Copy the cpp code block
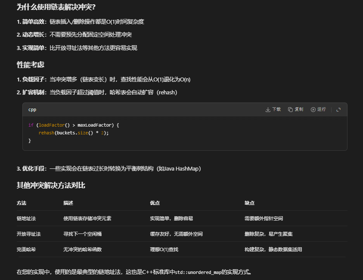 coord(295,109)
